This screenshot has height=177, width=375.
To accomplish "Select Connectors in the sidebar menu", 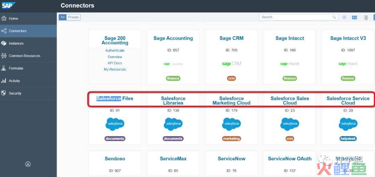I will point(17,31).
